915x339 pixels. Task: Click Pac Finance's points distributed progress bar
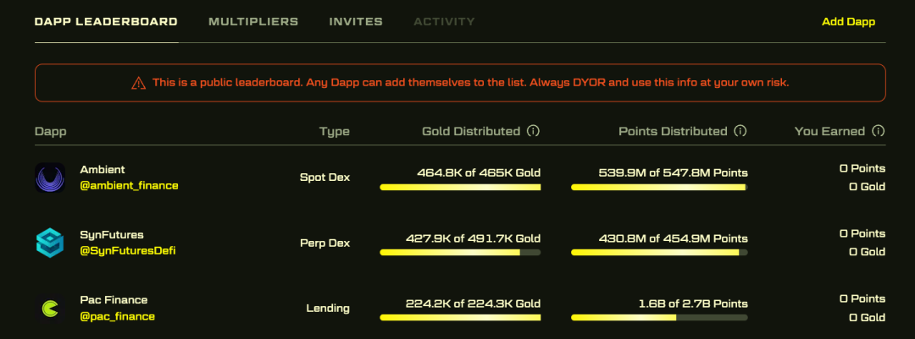(659, 318)
